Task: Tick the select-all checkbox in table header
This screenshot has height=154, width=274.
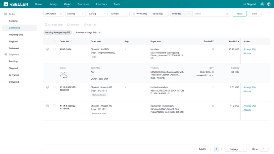Action: pos(54,41)
